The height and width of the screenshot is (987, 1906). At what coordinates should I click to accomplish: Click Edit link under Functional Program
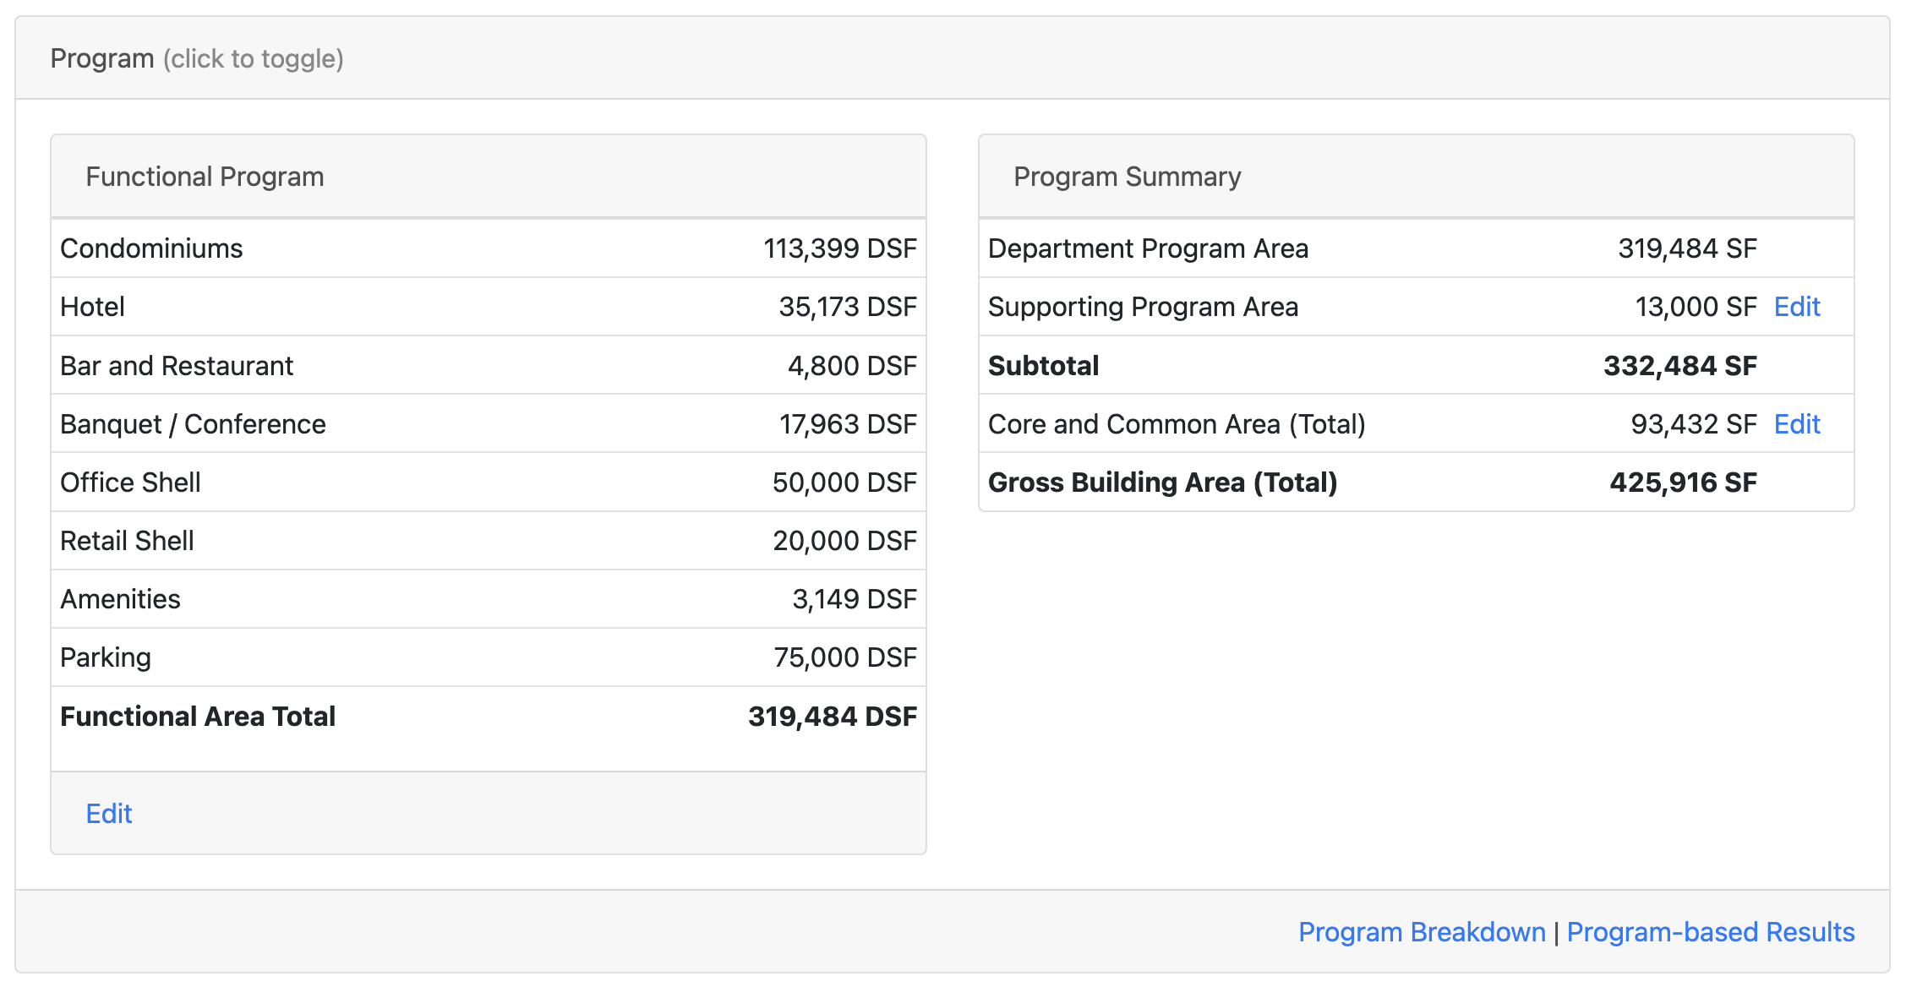pos(109,813)
